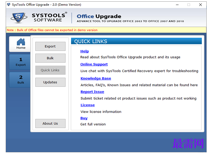Follow the Report Issue link
Image resolution: width=210 pixels, height=154 pixels.
pos(92,92)
